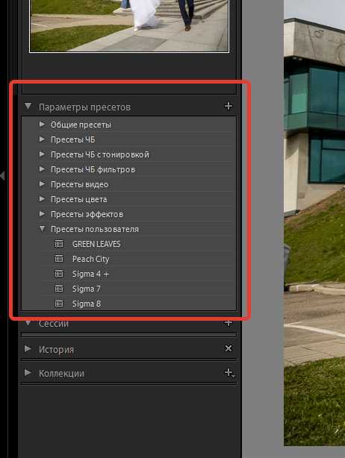This screenshot has width=345, height=458.
Task: Select Пресеты ЧБ с тонировкой label
Action: (100, 154)
